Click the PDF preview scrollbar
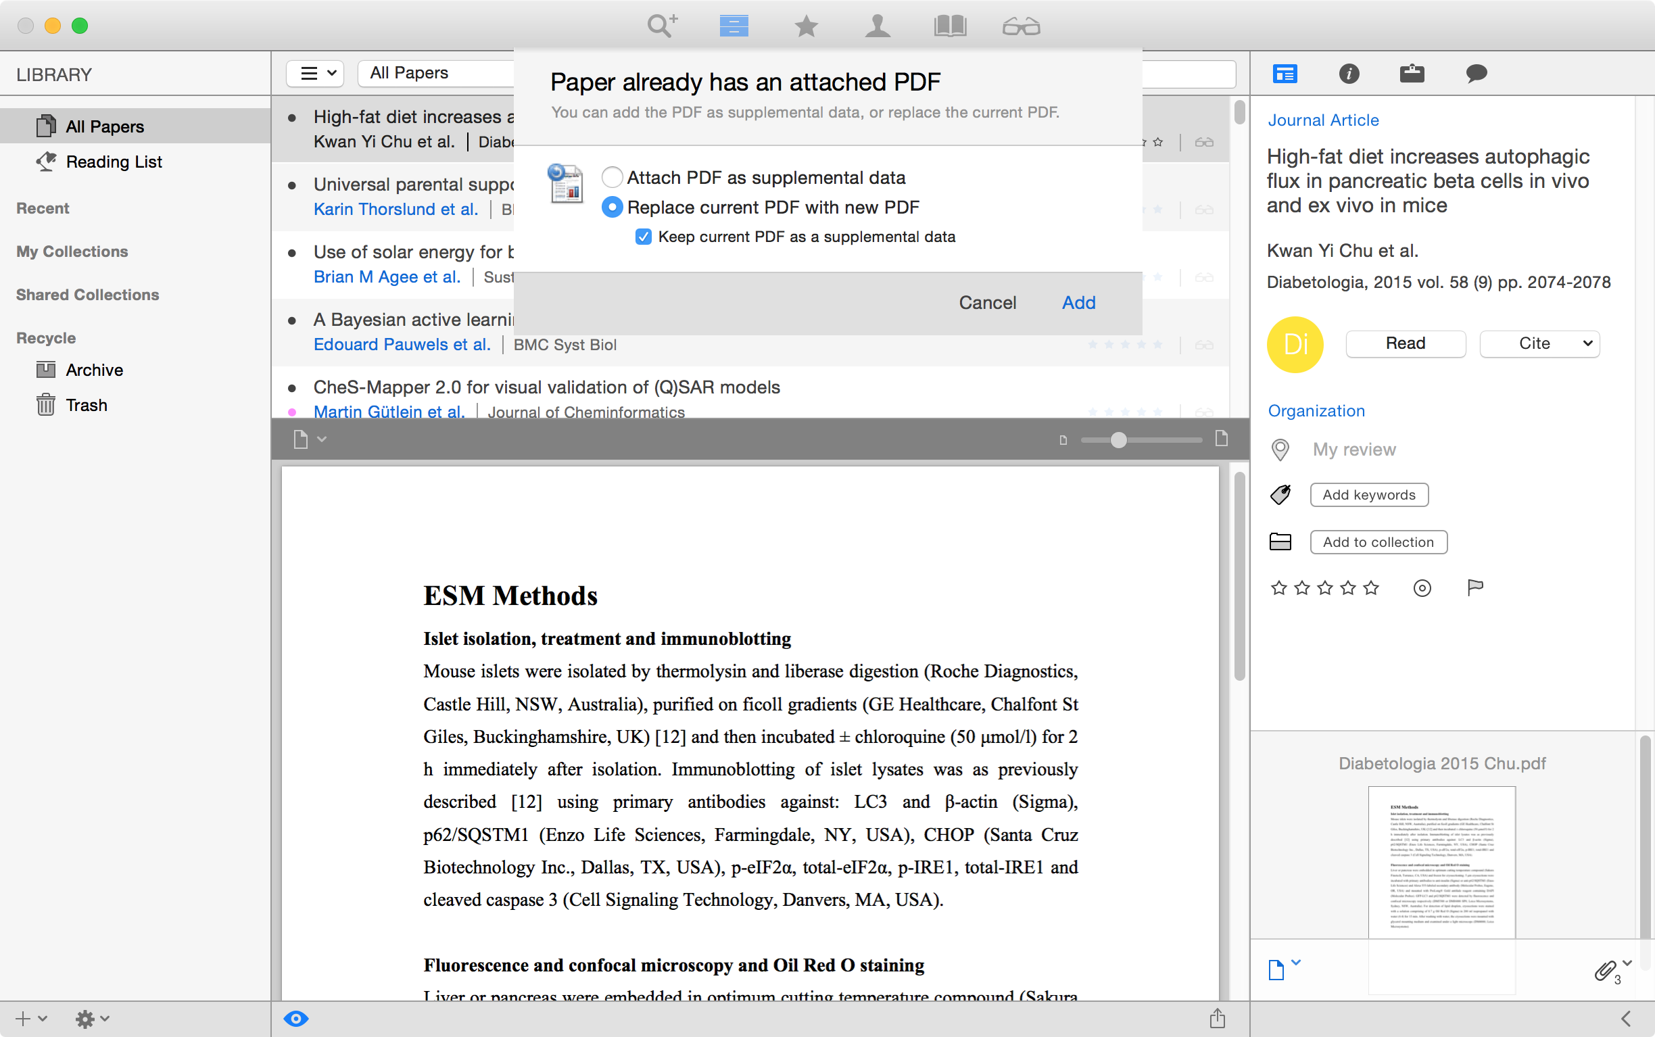1655x1037 pixels. click(1239, 576)
